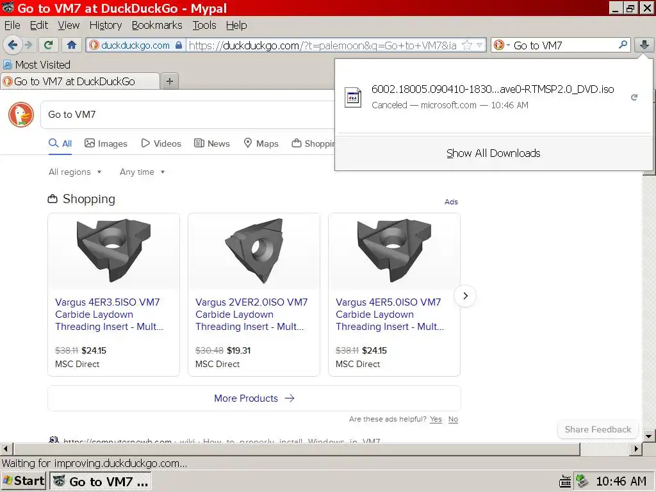The height and width of the screenshot is (492, 656).
Task: Answer Yes to ads helpful question
Action: [x=436, y=419]
